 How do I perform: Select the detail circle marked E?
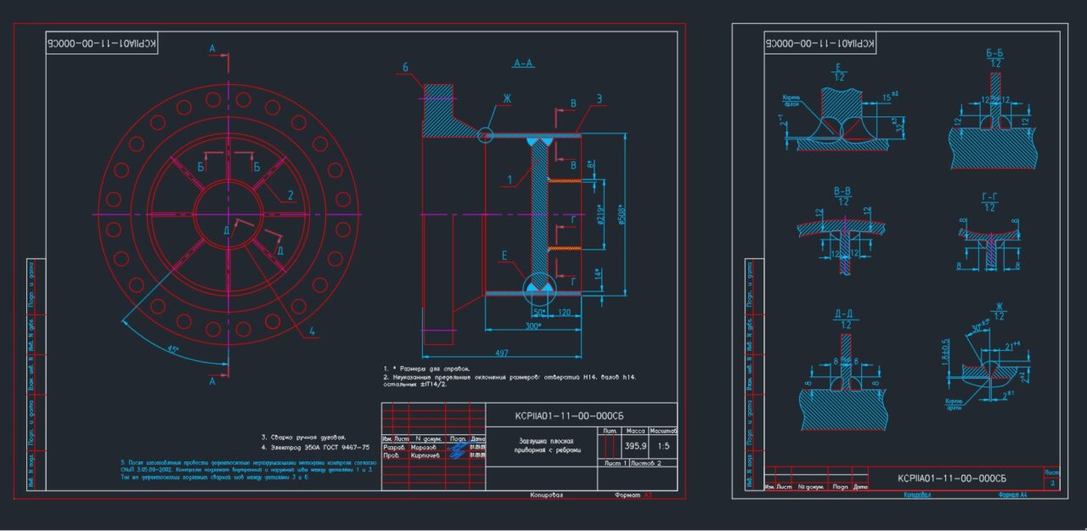(x=538, y=287)
